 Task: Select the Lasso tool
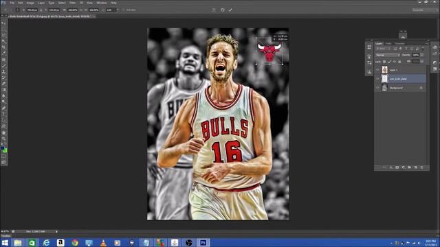pyautogui.click(x=4, y=35)
